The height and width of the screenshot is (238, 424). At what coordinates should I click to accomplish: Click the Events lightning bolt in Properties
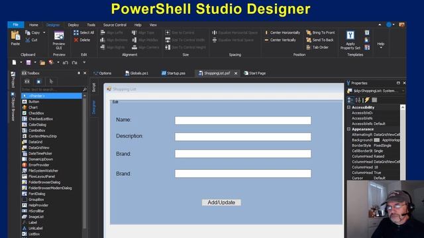pyautogui.click(x=367, y=100)
